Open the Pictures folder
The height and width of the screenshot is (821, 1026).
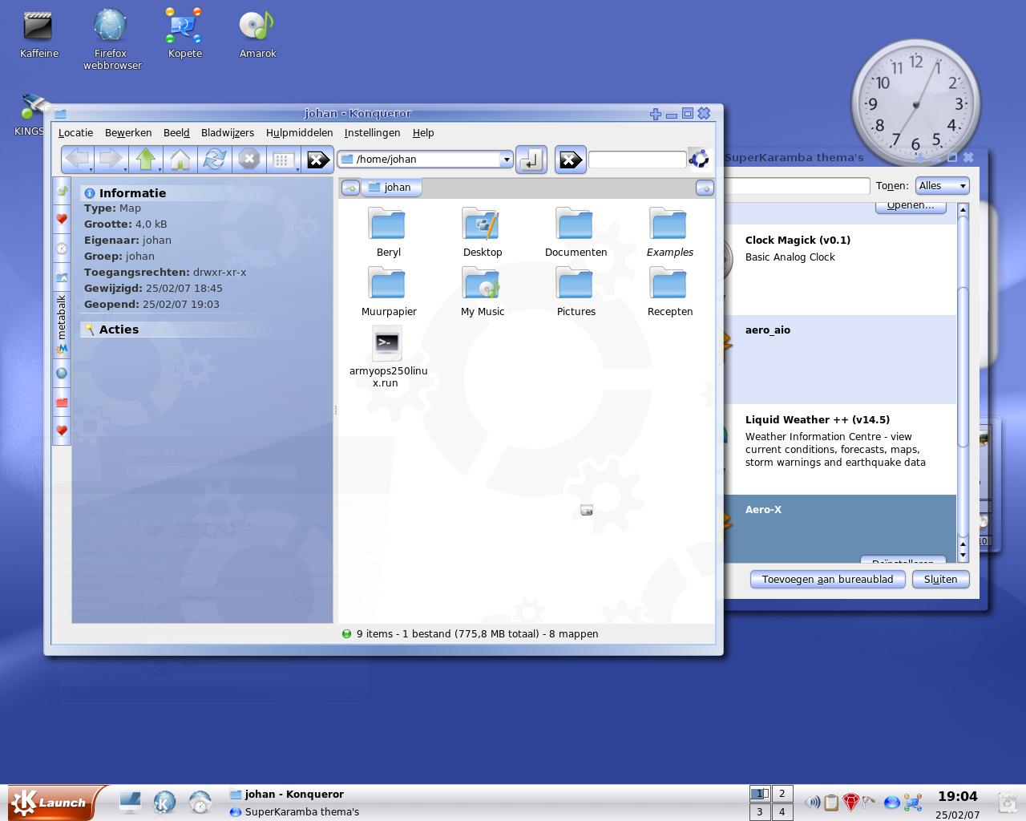pos(576,291)
